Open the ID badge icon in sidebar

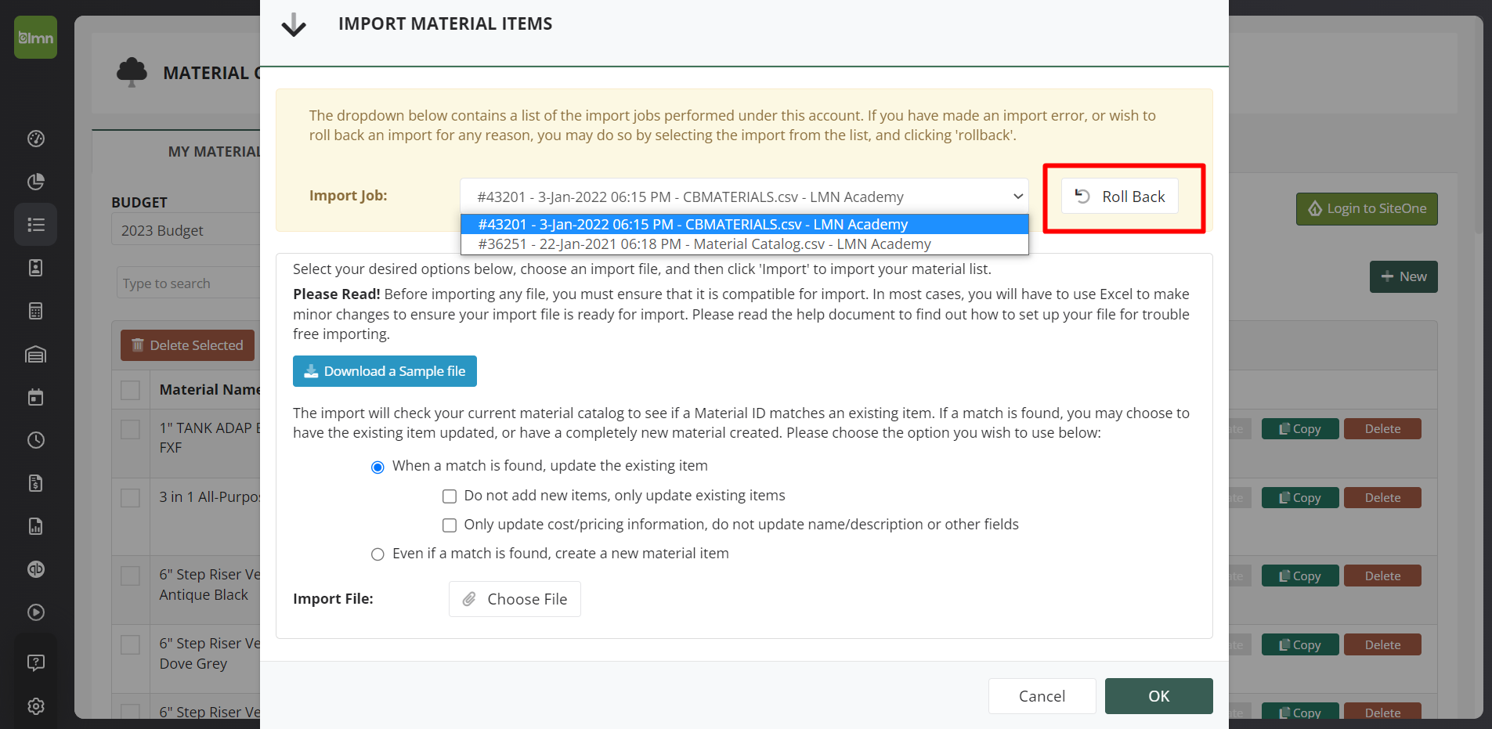tap(36, 268)
